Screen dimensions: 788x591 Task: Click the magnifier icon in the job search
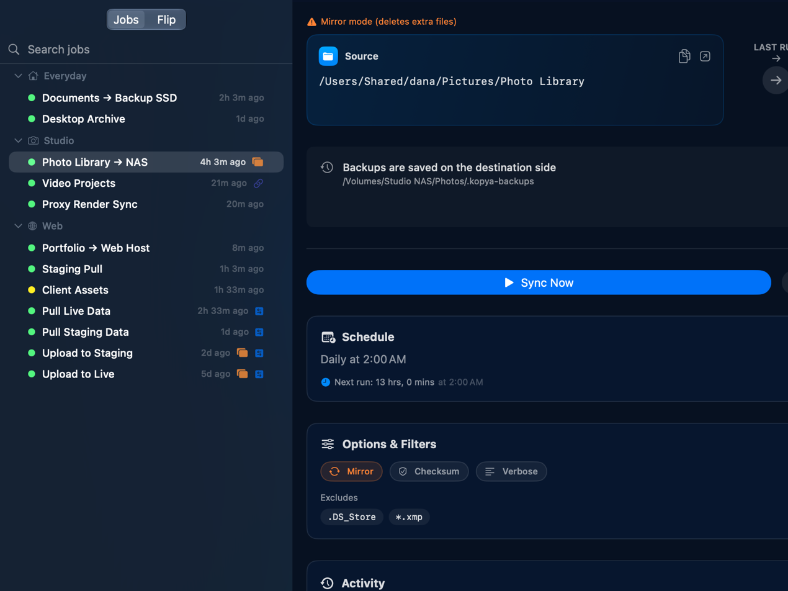coord(14,50)
